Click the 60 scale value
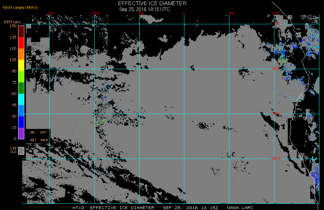 [x=14, y=94]
